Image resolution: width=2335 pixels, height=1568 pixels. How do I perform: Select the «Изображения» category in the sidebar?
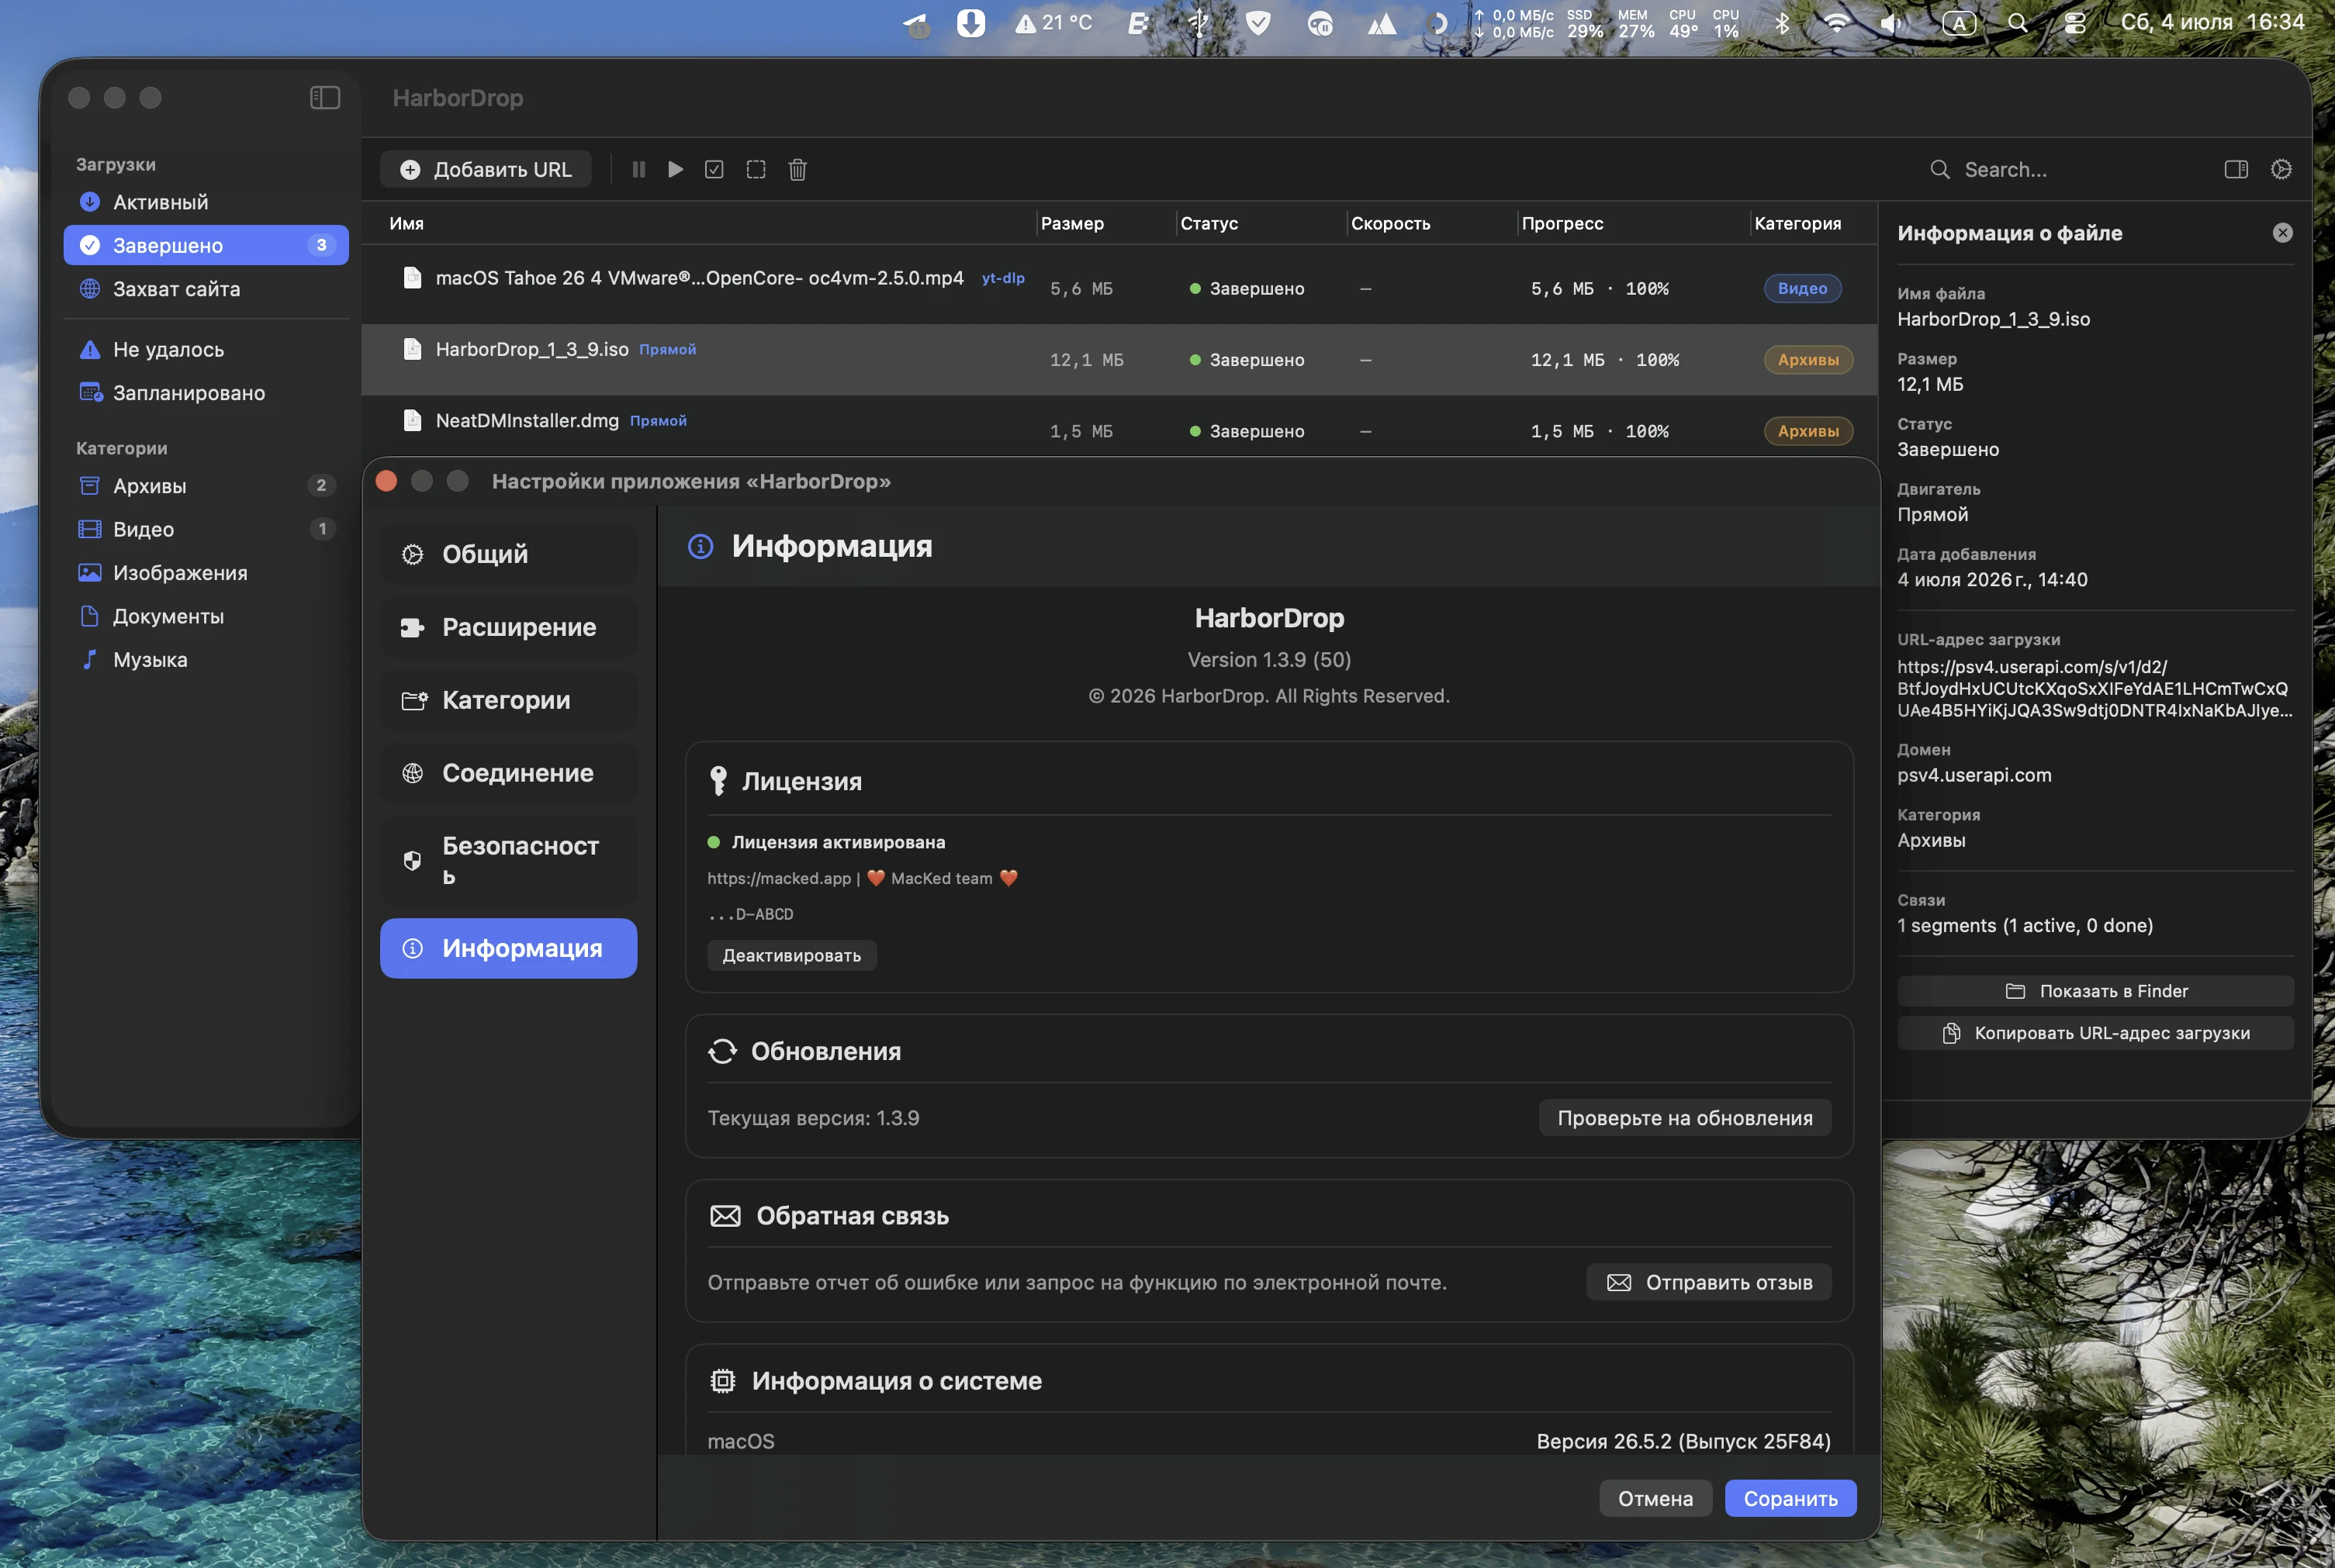(x=205, y=573)
